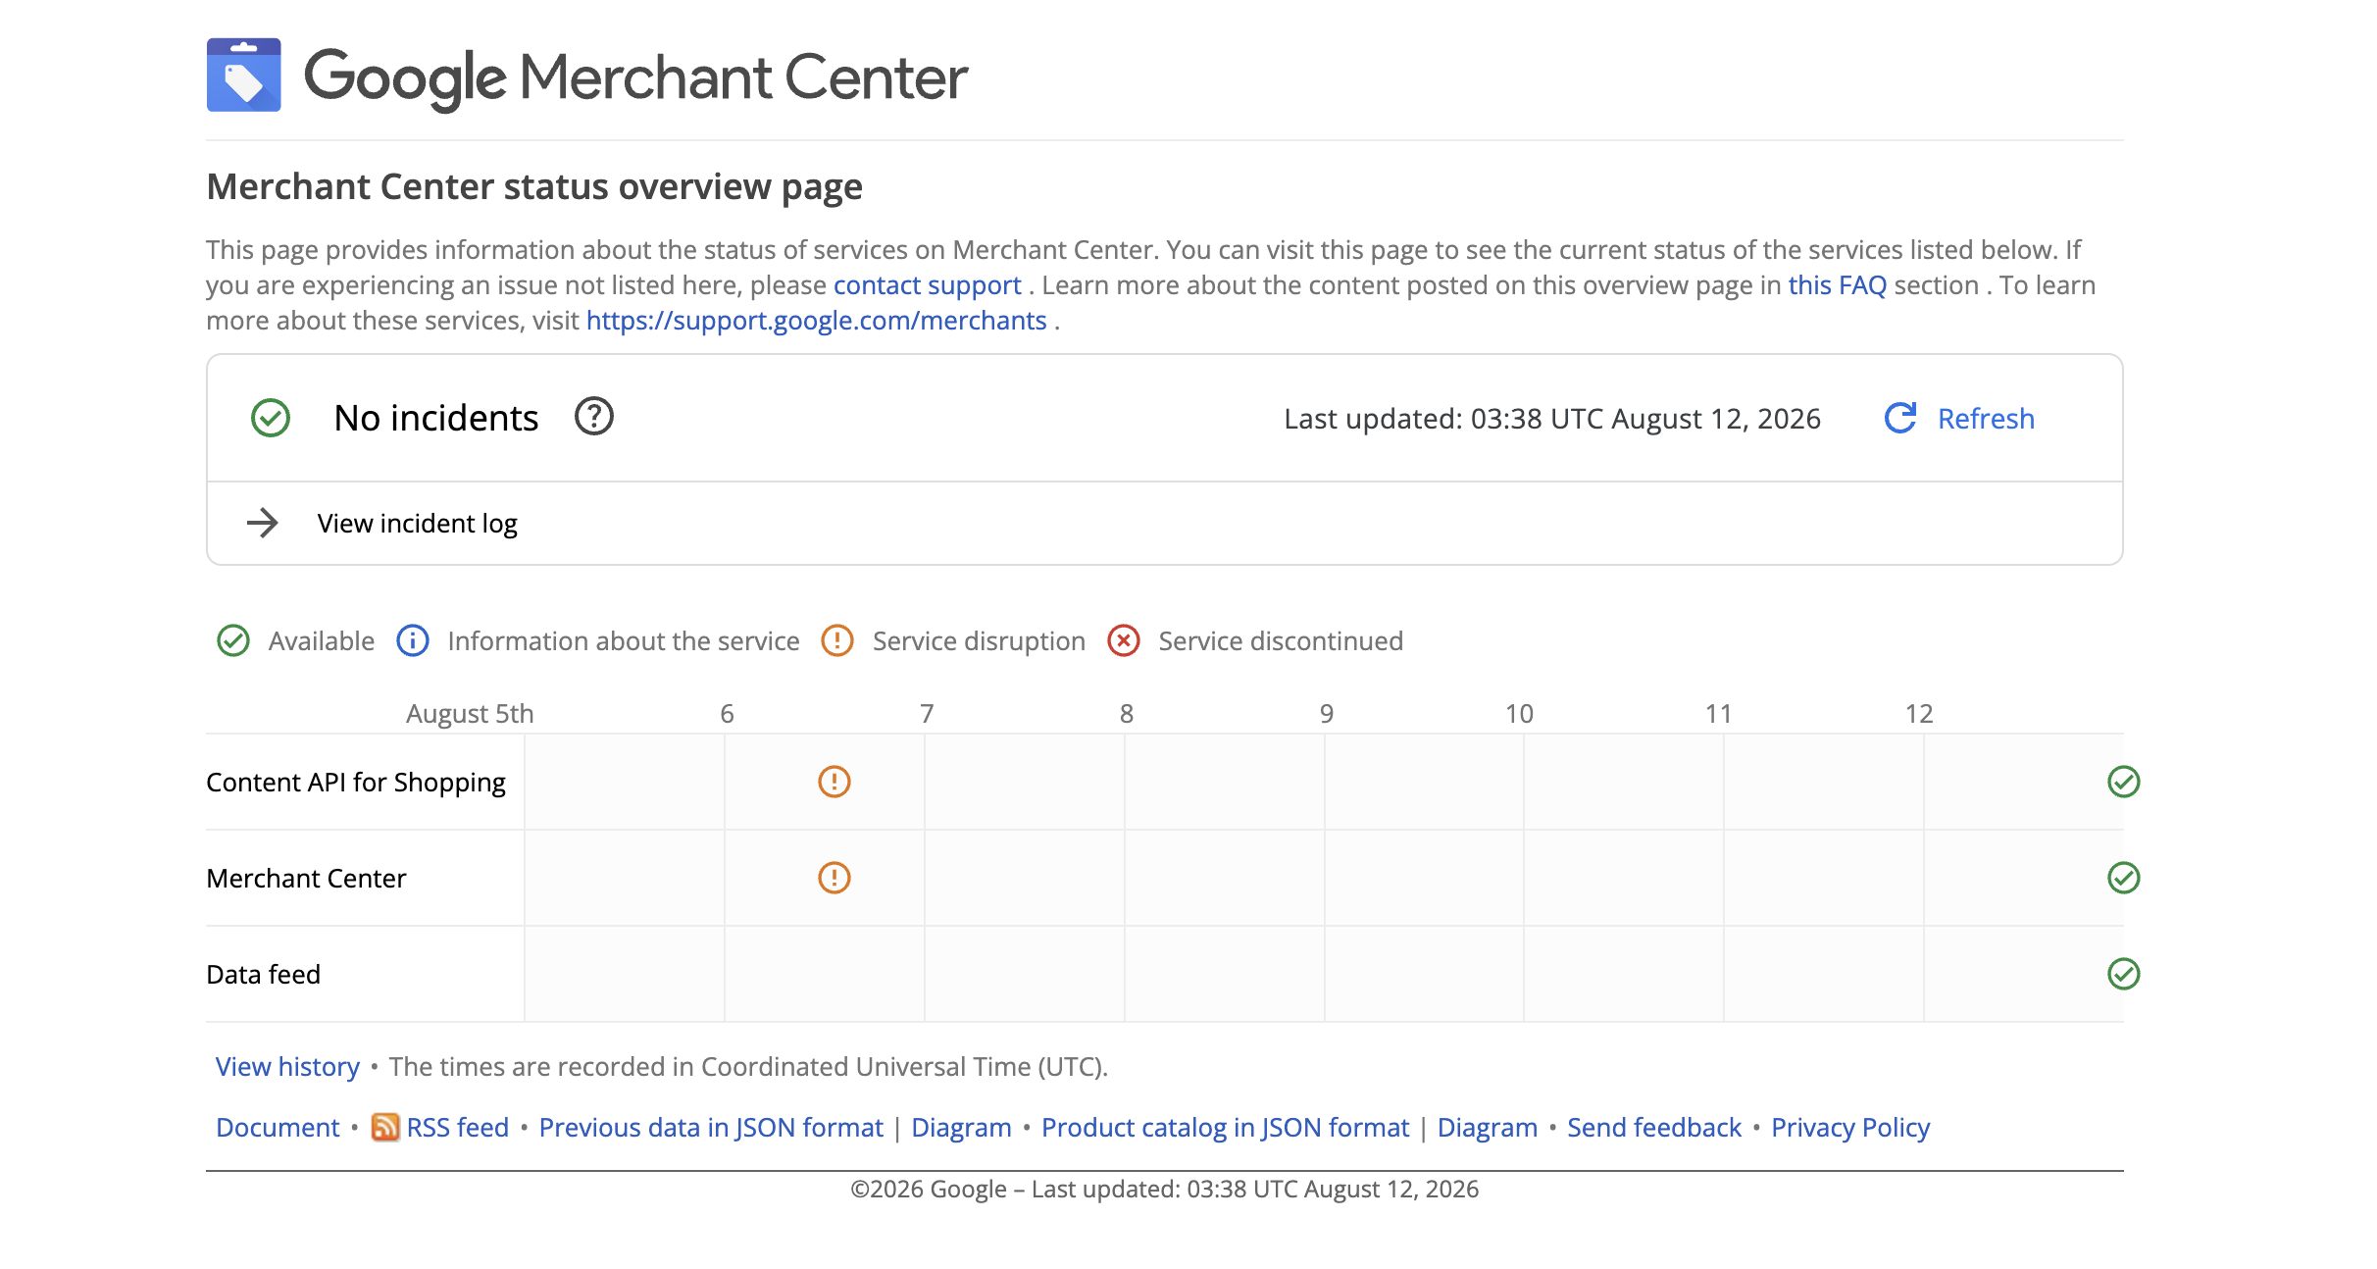Click the Data feed row label
The height and width of the screenshot is (1269, 2377).
point(264,974)
